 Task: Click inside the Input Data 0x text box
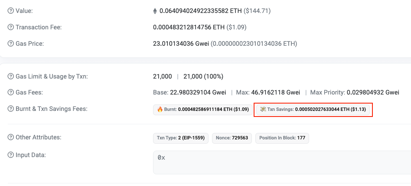point(282,162)
